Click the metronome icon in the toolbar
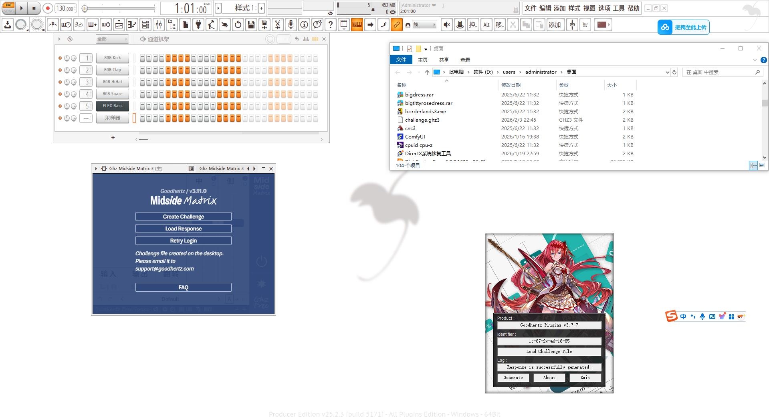The width and height of the screenshot is (769, 417). click(x=53, y=25)
